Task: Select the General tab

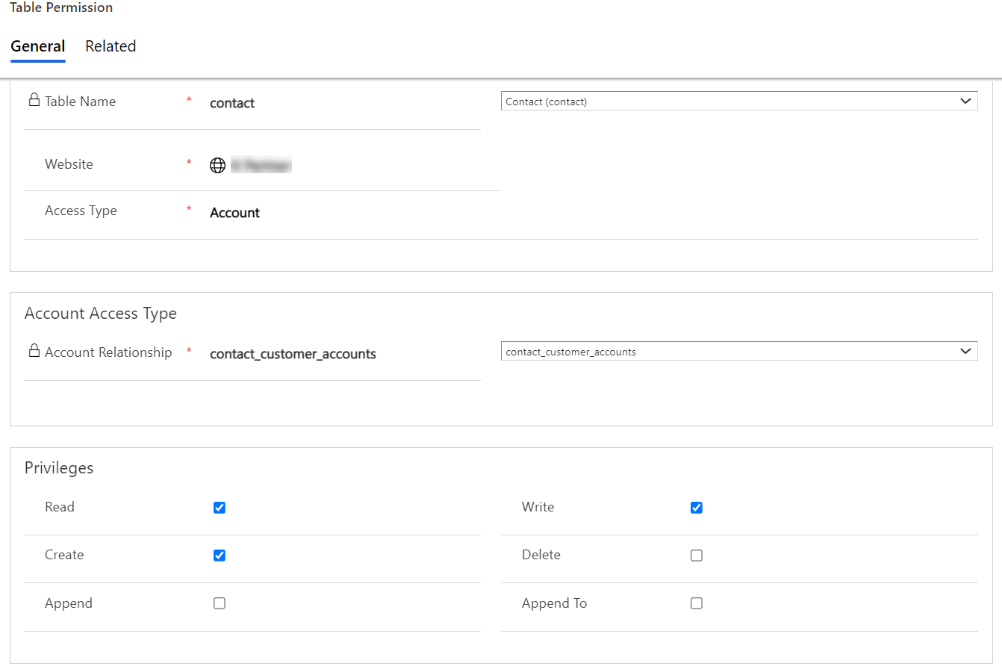Action: [38, 46]
